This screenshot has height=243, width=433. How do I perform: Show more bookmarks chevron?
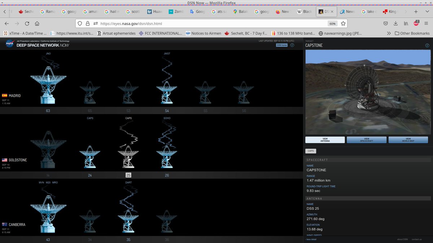click(x=389, y=33)
